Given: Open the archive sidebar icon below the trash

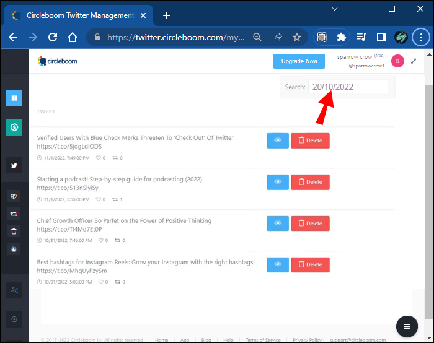Looking at the screenshot, I should pyautogui.click(x=14, y=250).
